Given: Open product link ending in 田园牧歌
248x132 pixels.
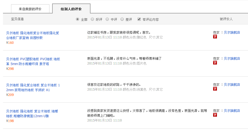Looking at the screenshot, I should [32, 35].
